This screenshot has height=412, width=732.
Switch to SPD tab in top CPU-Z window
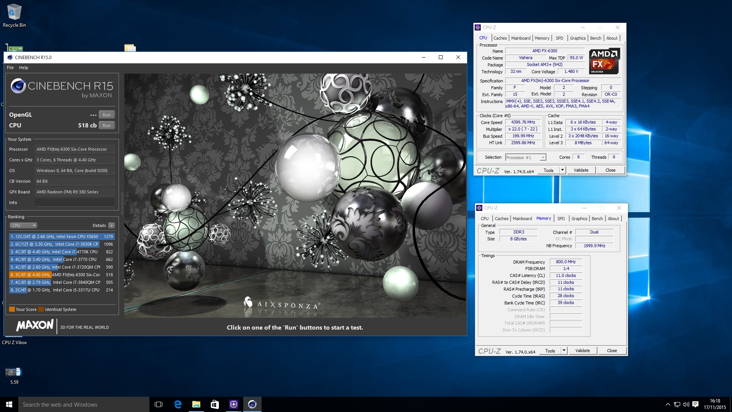pos(559,38)
